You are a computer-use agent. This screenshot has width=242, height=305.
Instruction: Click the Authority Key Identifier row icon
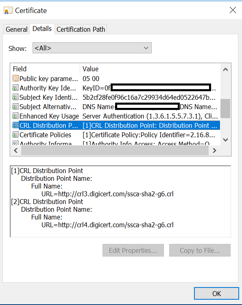pyautogui.click(x=15, y=88)
